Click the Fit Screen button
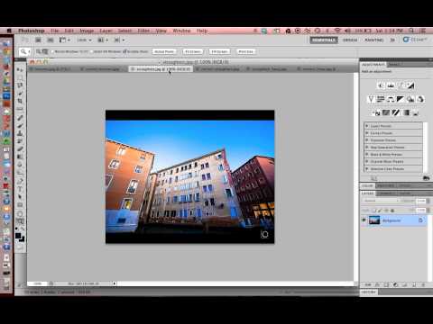This screenshot has height=324, width=433. pos(193,51)
